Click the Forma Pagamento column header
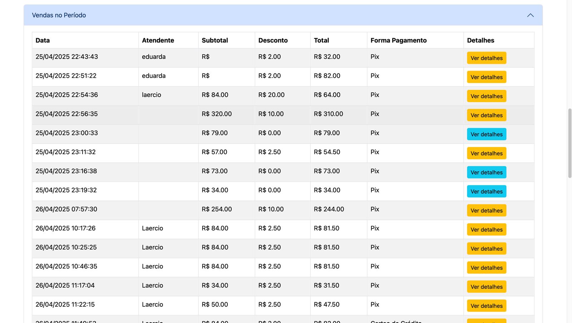Viewport: 572px width, 323px height. point(398,40)
